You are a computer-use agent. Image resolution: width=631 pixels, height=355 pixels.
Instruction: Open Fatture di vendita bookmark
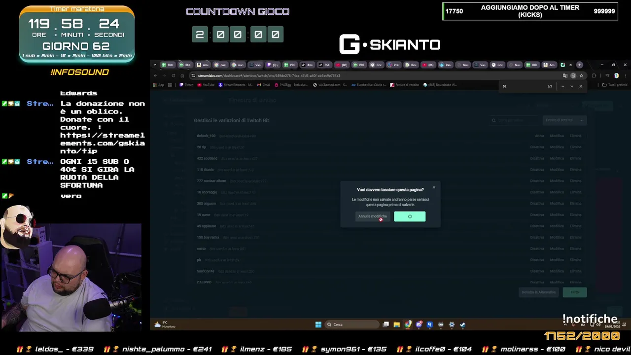click(405, 85)
